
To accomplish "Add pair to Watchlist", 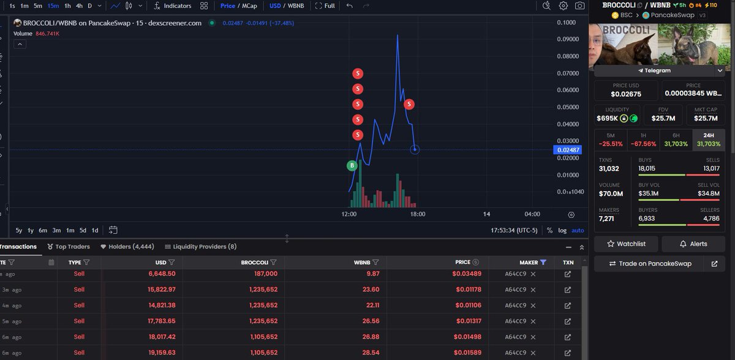I will pyautogui.click(x=626, y=244).
